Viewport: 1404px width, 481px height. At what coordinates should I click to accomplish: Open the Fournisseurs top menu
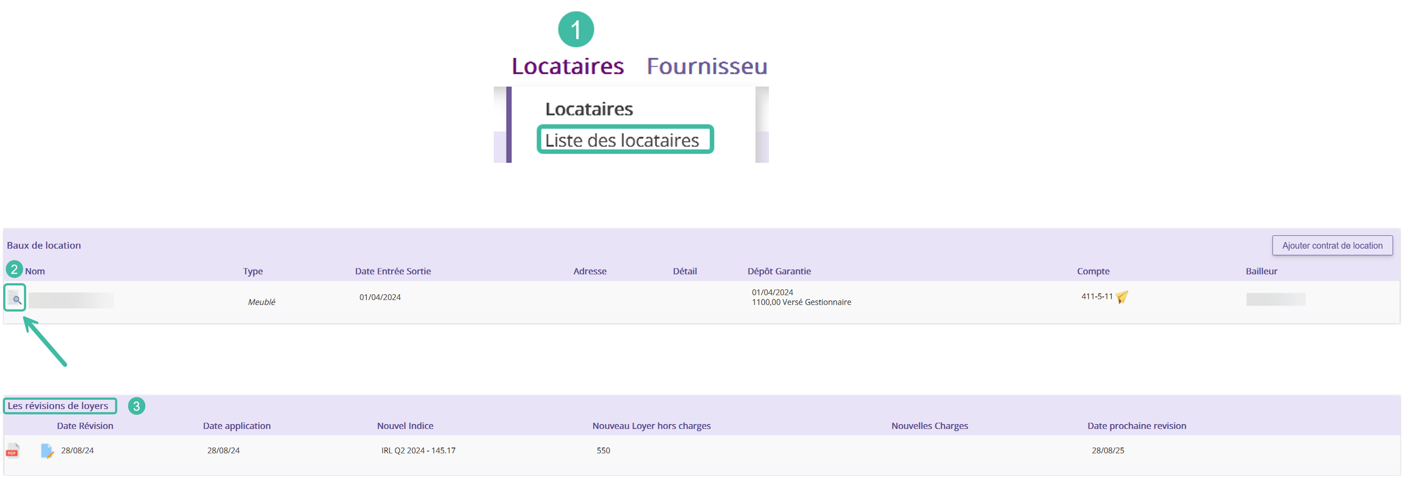[x=707, y=66]
